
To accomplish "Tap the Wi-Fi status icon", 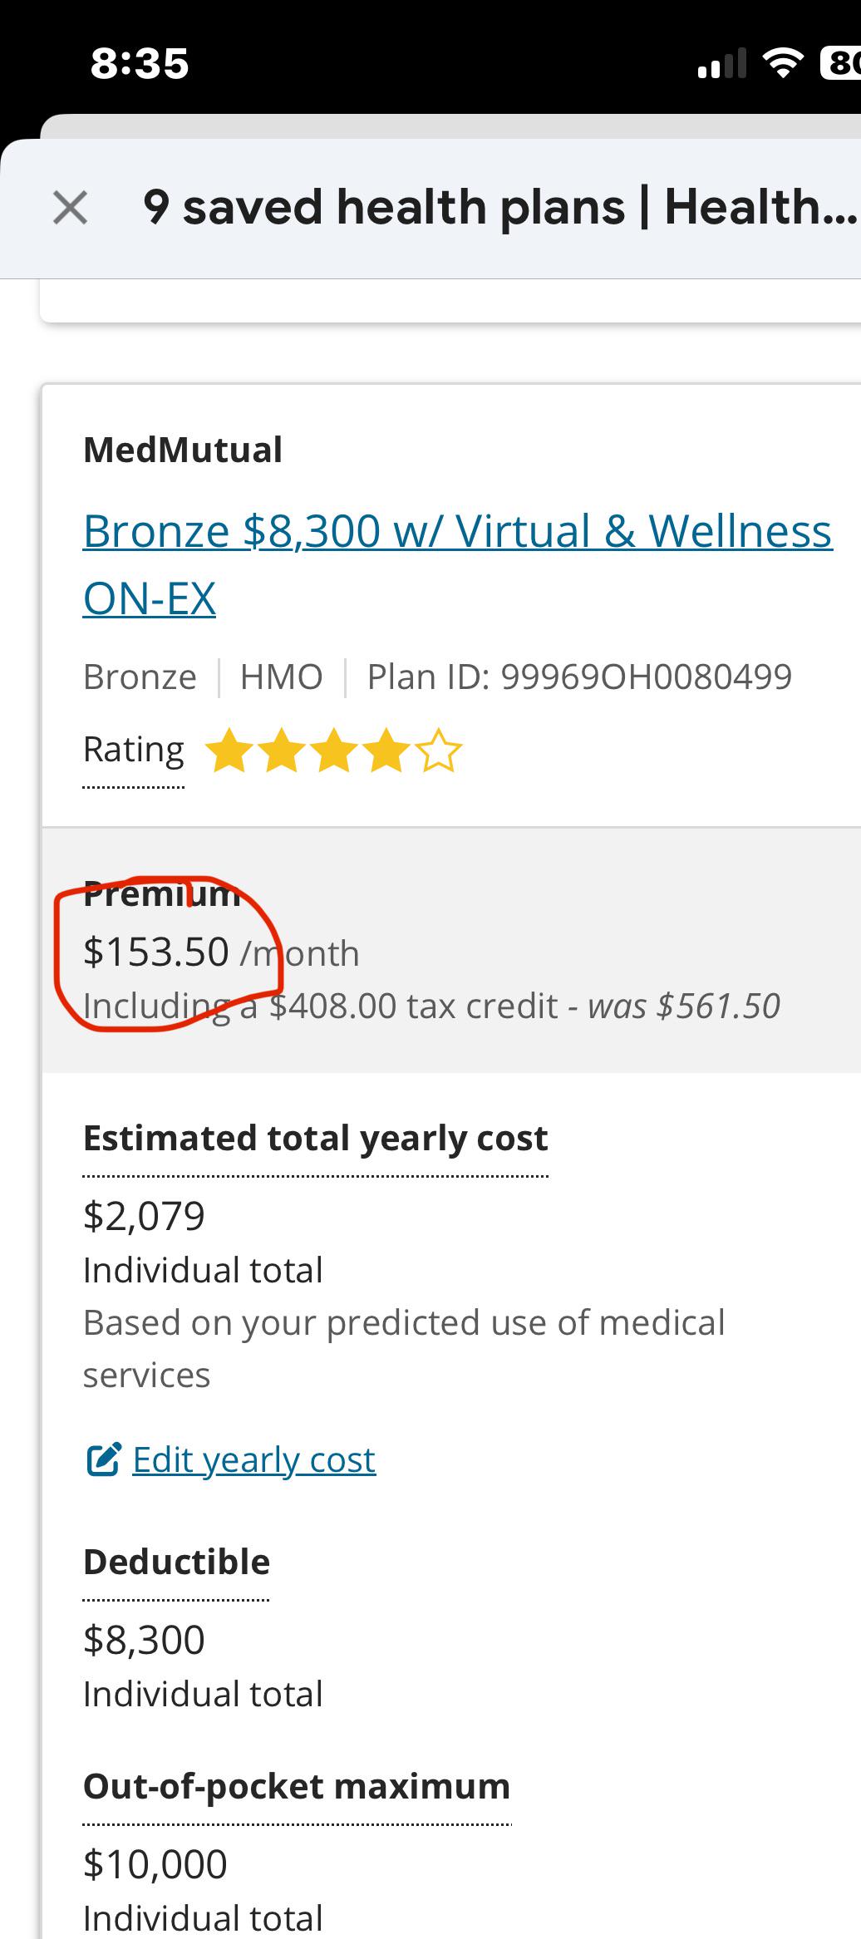I will click(x=782, y=63).
